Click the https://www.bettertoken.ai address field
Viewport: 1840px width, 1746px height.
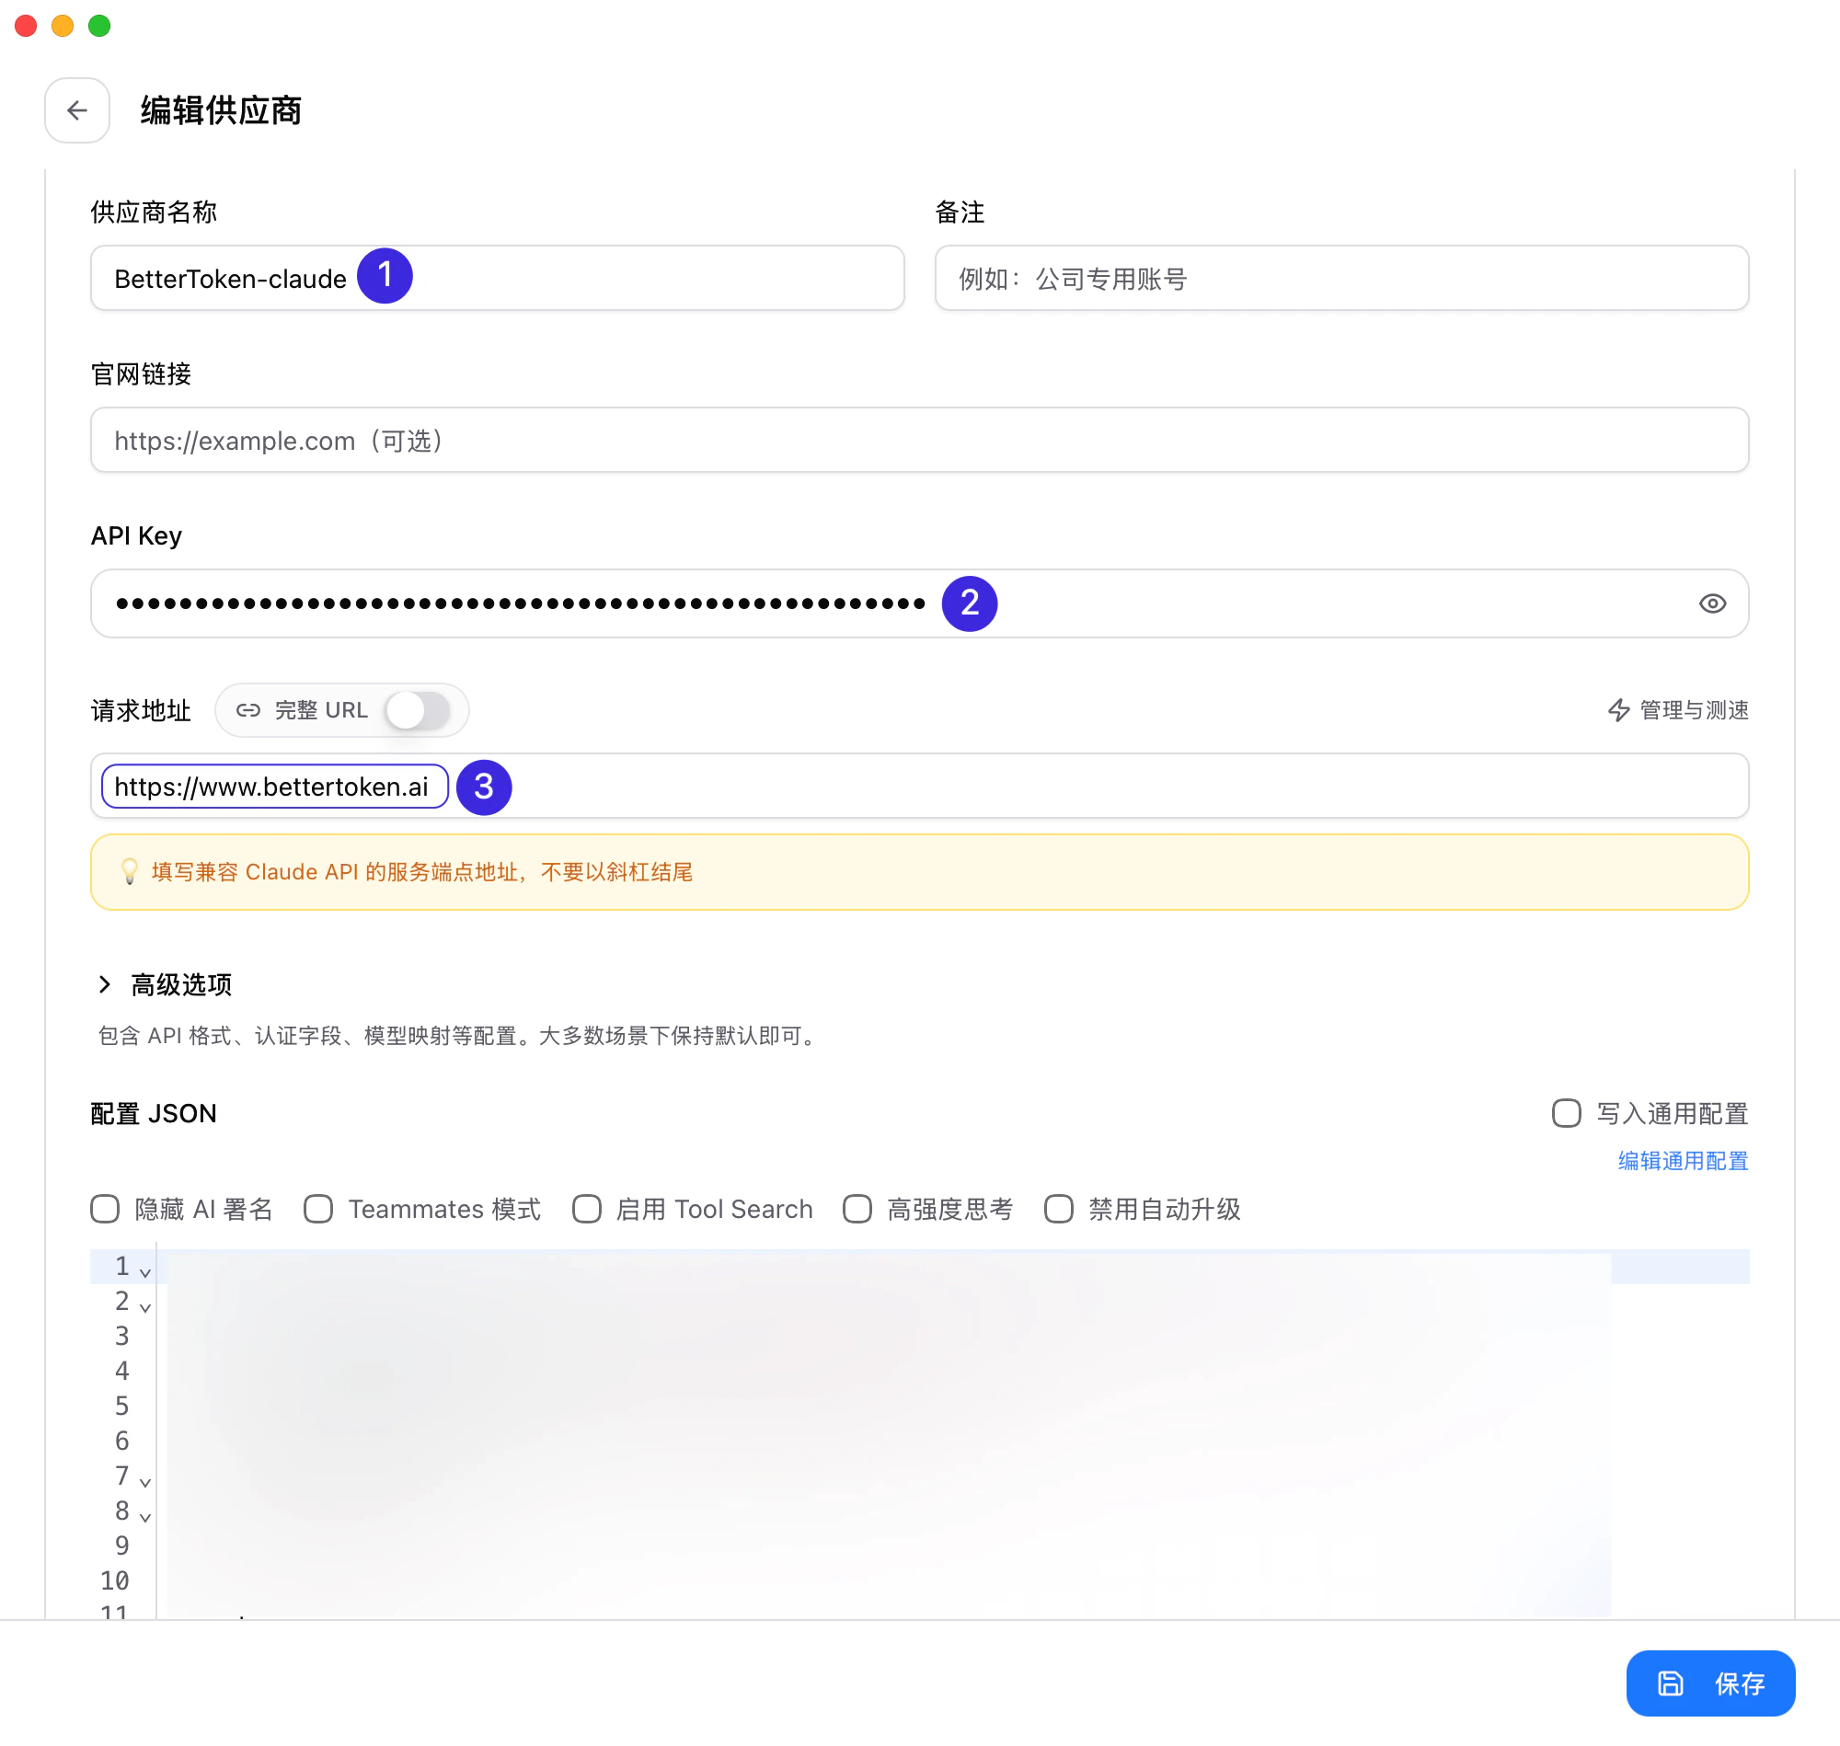tap(273, 787)
